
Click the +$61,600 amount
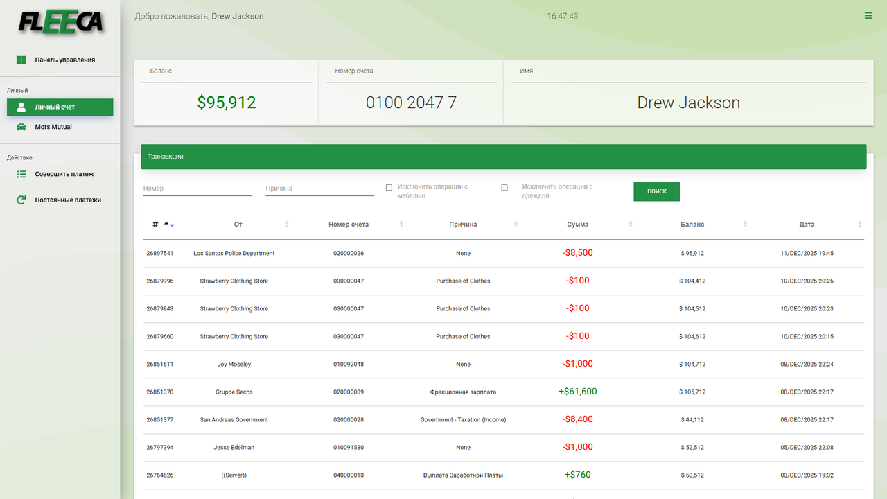(578, 392)
